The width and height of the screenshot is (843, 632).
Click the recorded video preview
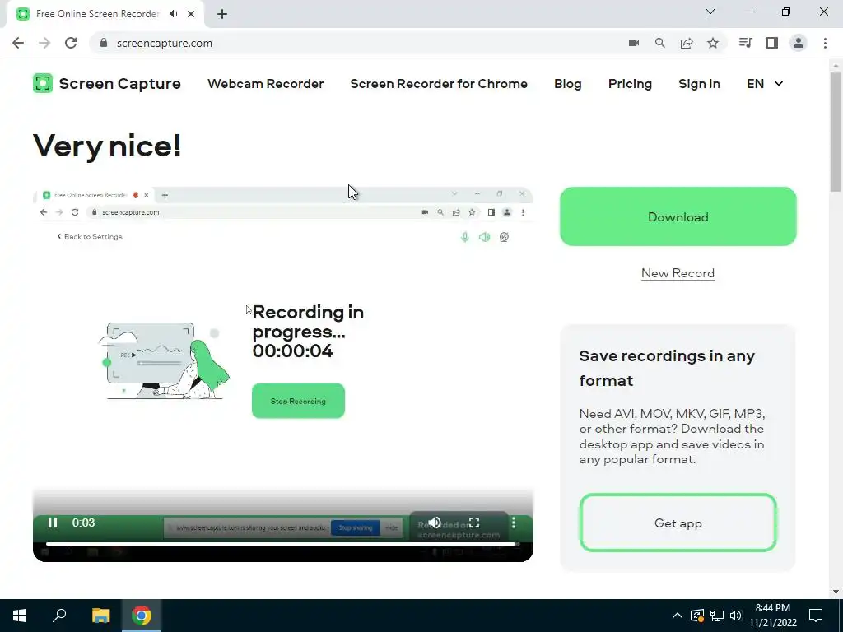pyautogui.click(x=283, y=374)
